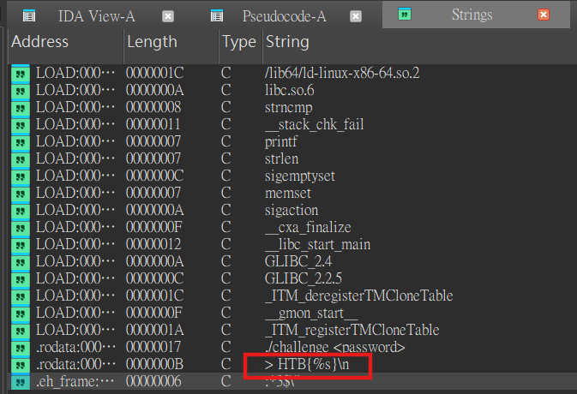Image resolution: width=577 pixels, height=394 pixels.
Task: Select the __gmon_start__ string
Action: (x=311, y=313)
